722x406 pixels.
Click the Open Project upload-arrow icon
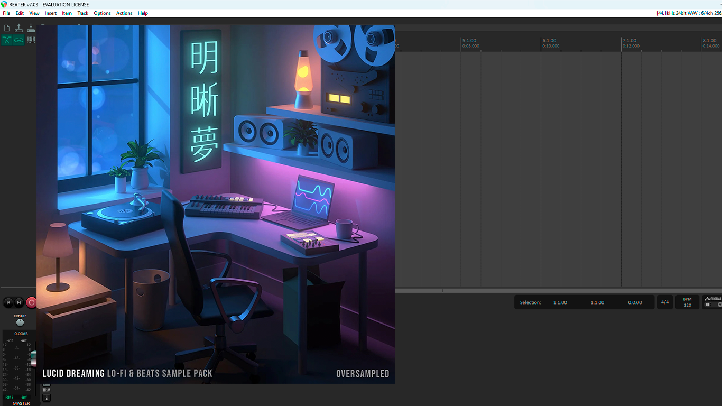tap(19, 28)
